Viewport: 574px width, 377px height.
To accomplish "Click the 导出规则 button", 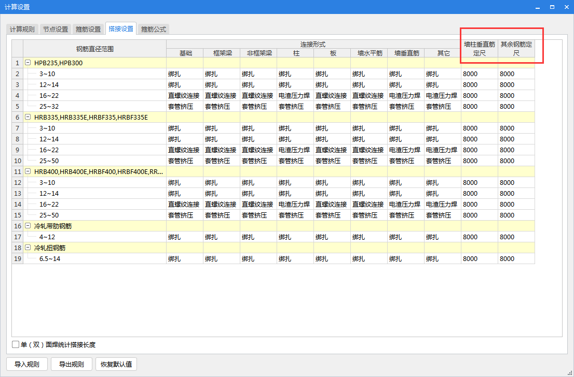I will [x=72, y=364].
